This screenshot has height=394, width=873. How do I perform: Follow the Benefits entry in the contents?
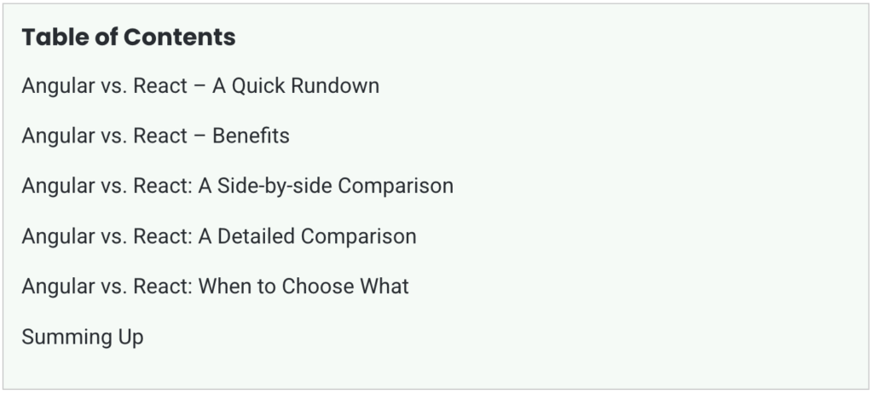click(155, 136)
